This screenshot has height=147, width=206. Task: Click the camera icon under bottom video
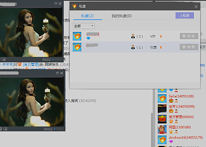1,129
